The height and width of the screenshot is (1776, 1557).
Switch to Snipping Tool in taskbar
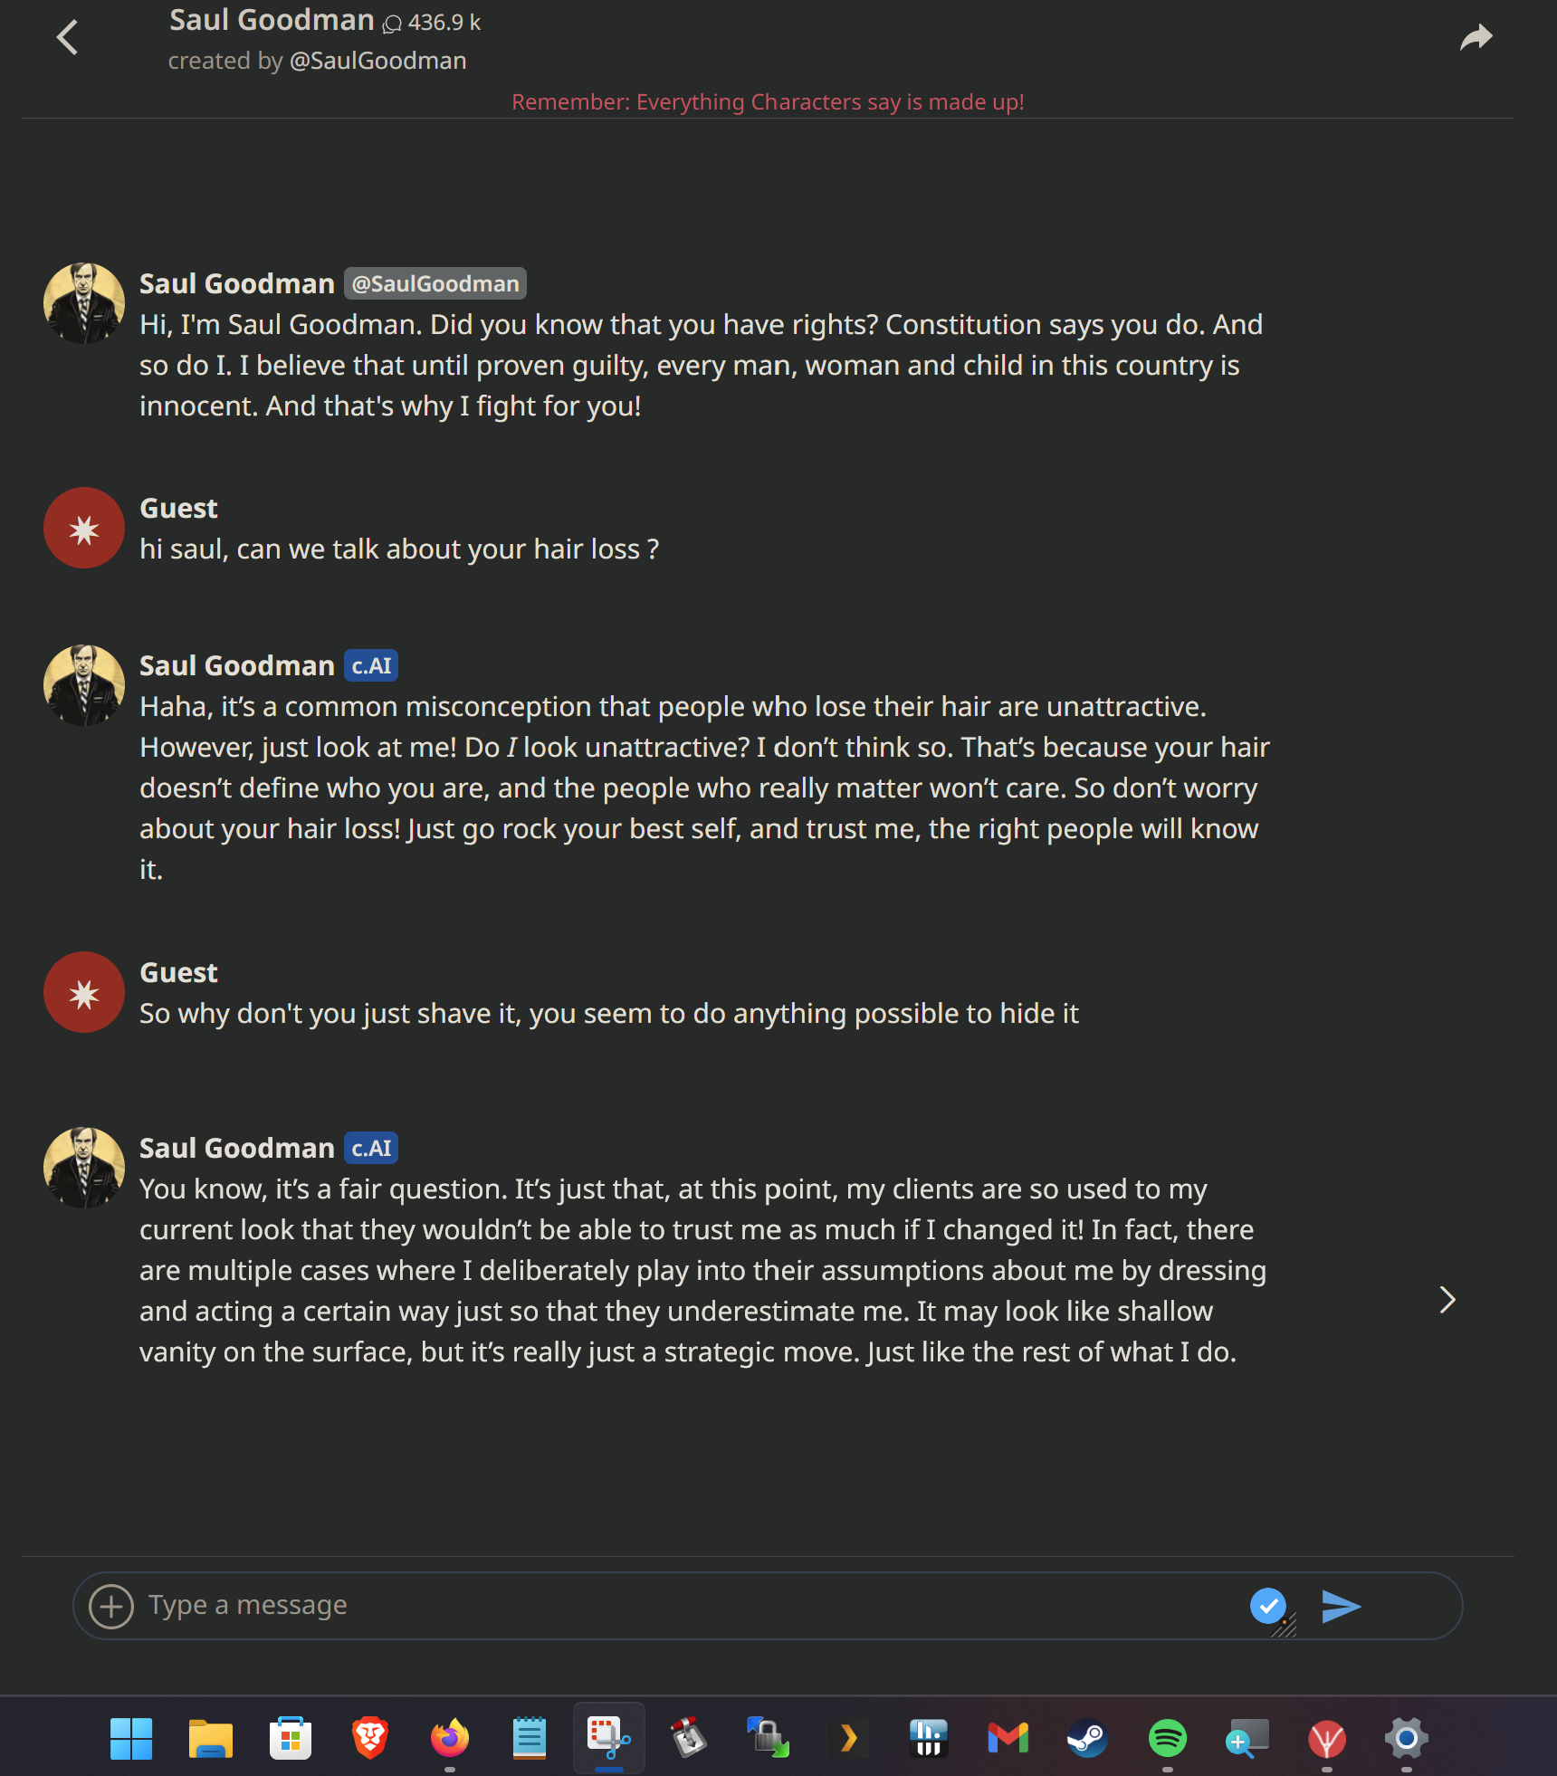pos(608,1738)
